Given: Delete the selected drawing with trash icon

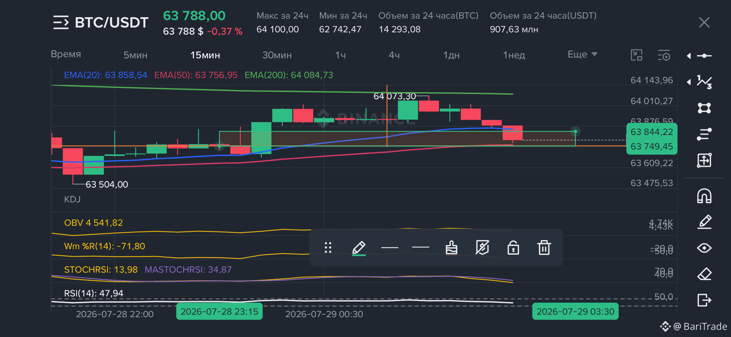Looking at the screenshot, I should (544, 247).
